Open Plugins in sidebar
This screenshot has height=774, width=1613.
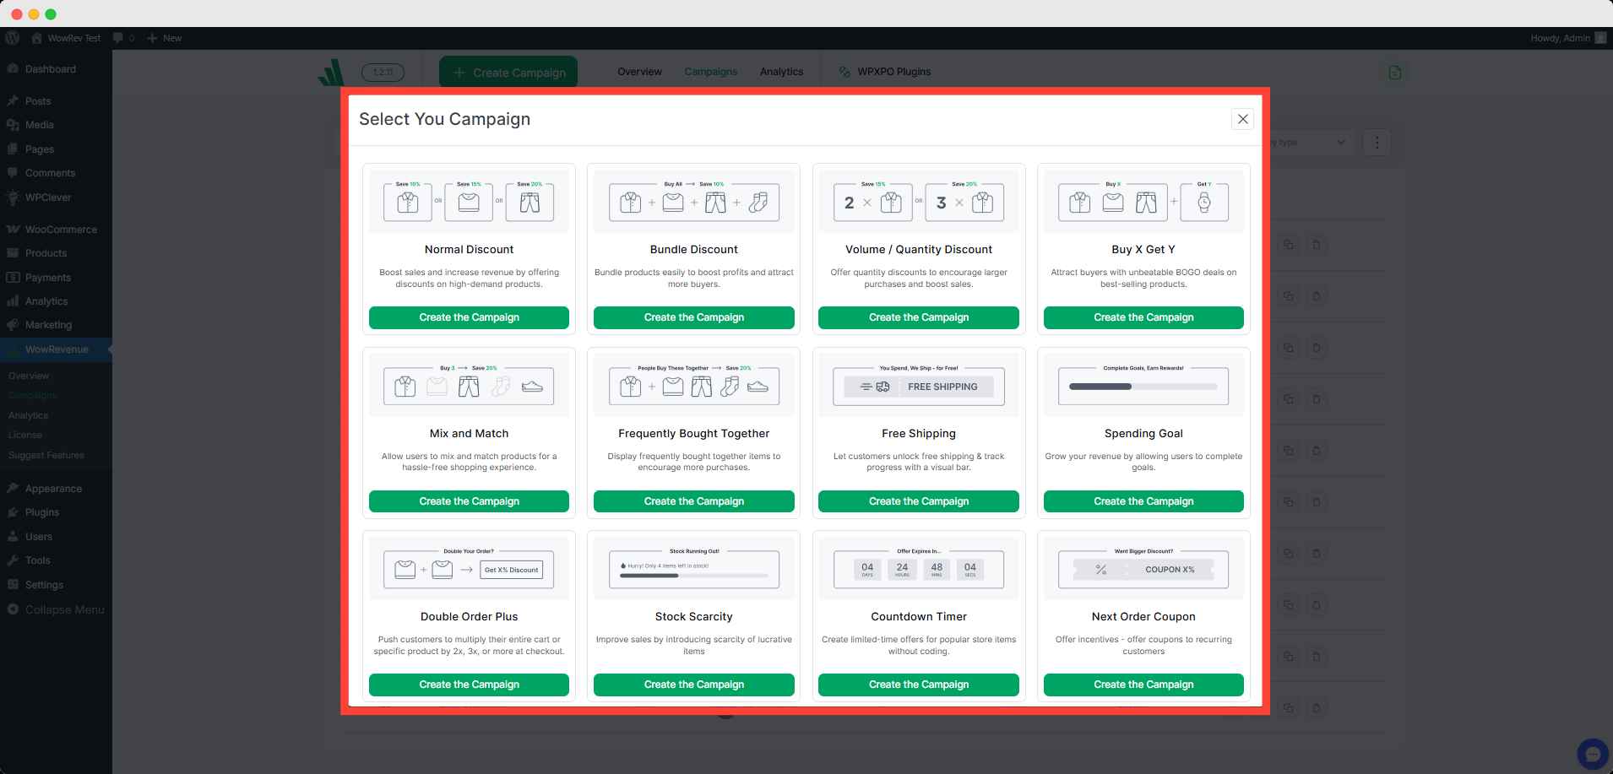[56, 512]
